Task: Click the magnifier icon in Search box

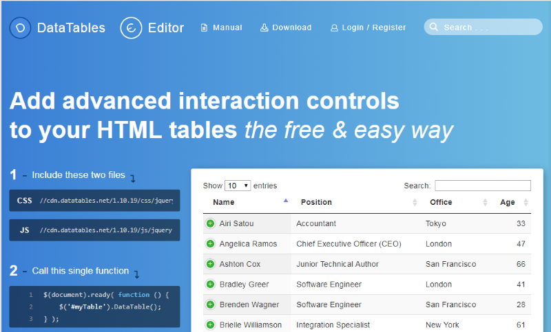Action: pyautogui.click(x=434, y=27)
